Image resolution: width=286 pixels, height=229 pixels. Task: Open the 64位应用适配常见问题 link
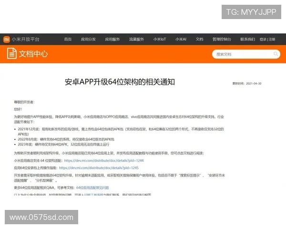(x=92, y=187)
